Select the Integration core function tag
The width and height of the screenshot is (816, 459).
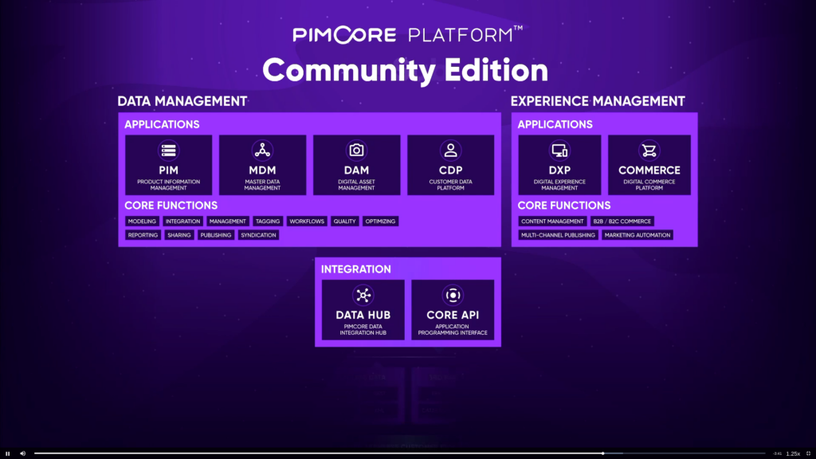coord(182,222)
